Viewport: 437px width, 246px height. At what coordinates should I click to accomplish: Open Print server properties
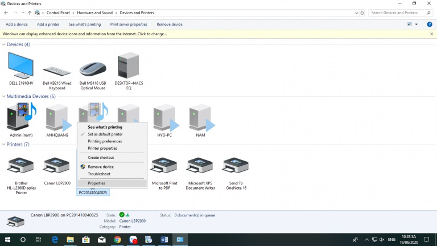pos(129,24)
